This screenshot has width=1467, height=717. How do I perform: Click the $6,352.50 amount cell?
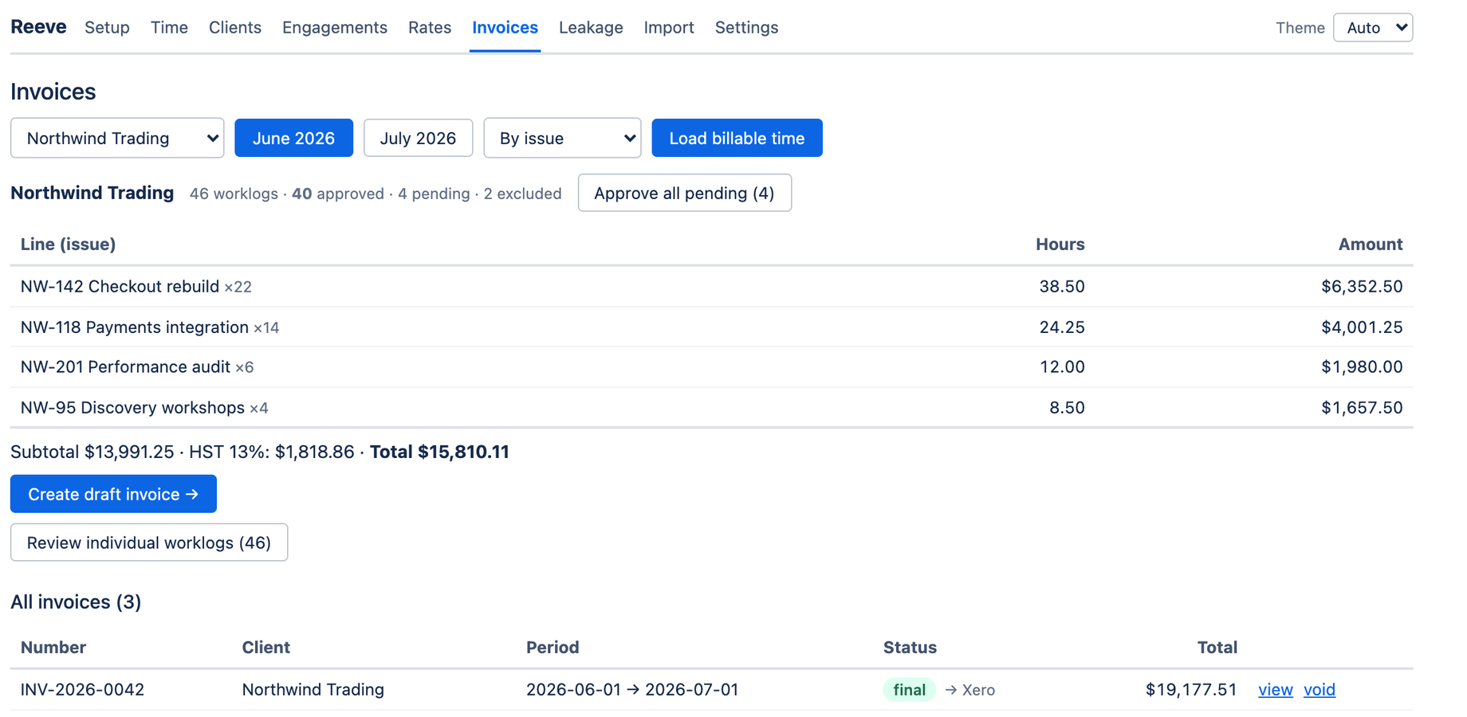pos(1362,286)
